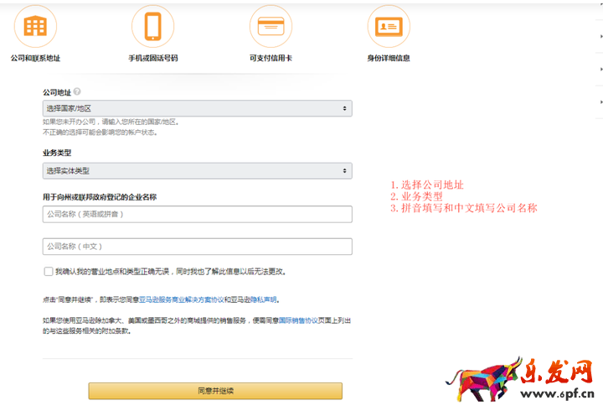603x411 pixels.
Task: Open the 亚马逊服务商业解决方案协议 link
Action: pos(180,299)
